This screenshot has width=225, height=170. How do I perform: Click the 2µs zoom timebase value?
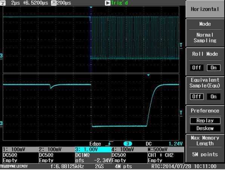[x=15, y=3]
